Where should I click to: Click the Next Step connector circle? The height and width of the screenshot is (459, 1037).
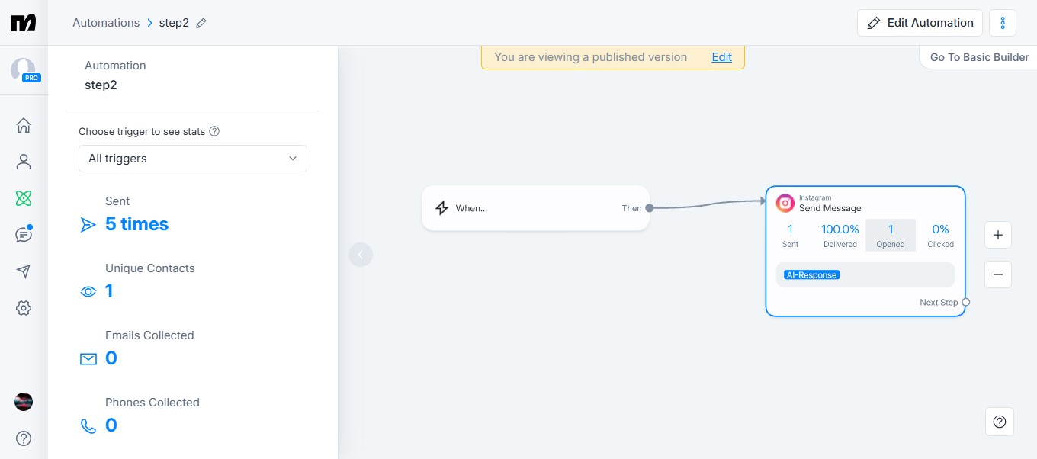(x=966, y=303)
